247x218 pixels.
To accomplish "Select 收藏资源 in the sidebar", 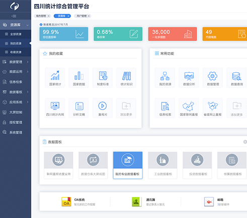I will (16, 52).
